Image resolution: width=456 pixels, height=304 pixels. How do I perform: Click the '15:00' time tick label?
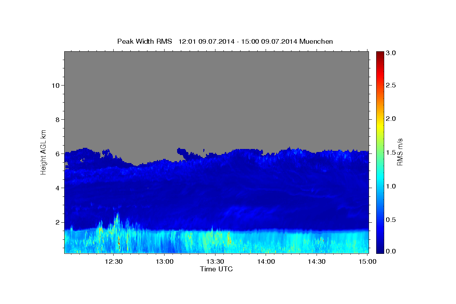[x=367, y=261]
